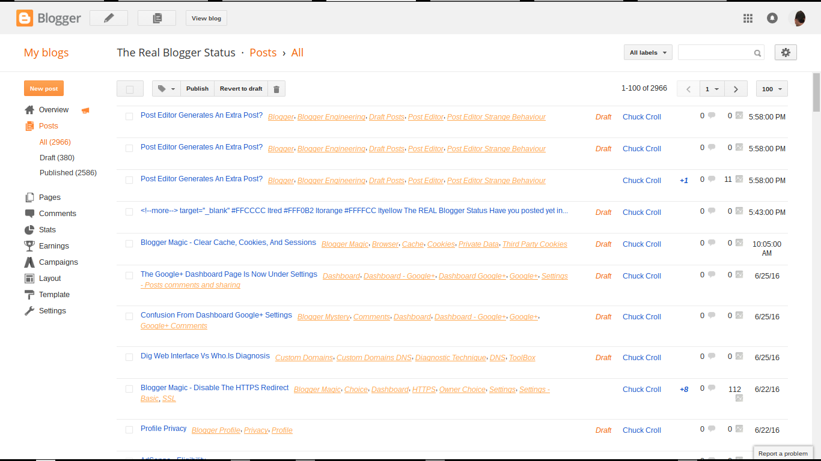Select the Draft (380) filter
Image resolution: width=821 pixels, height=461 pixels.
[x=57, y=157]
